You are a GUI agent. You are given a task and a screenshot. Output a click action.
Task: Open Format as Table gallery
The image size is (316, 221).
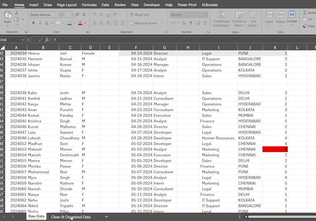pyautogui.click(x=239, y=19)
